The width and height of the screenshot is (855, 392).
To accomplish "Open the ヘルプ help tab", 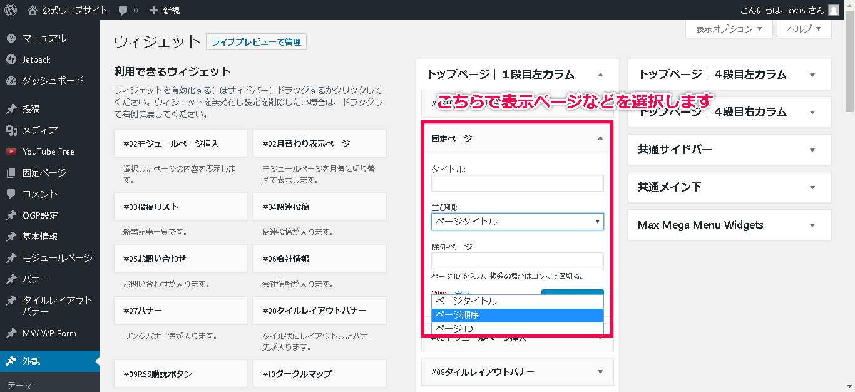I will point(804,29).
